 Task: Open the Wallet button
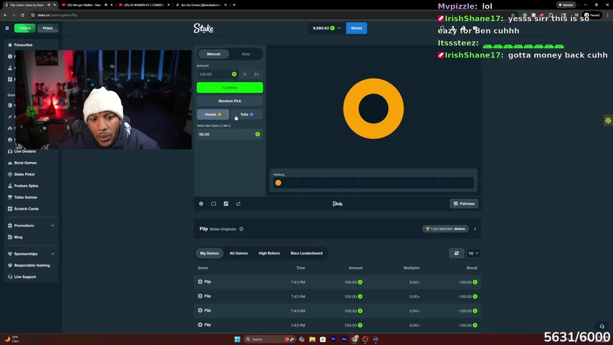(357, 28)
